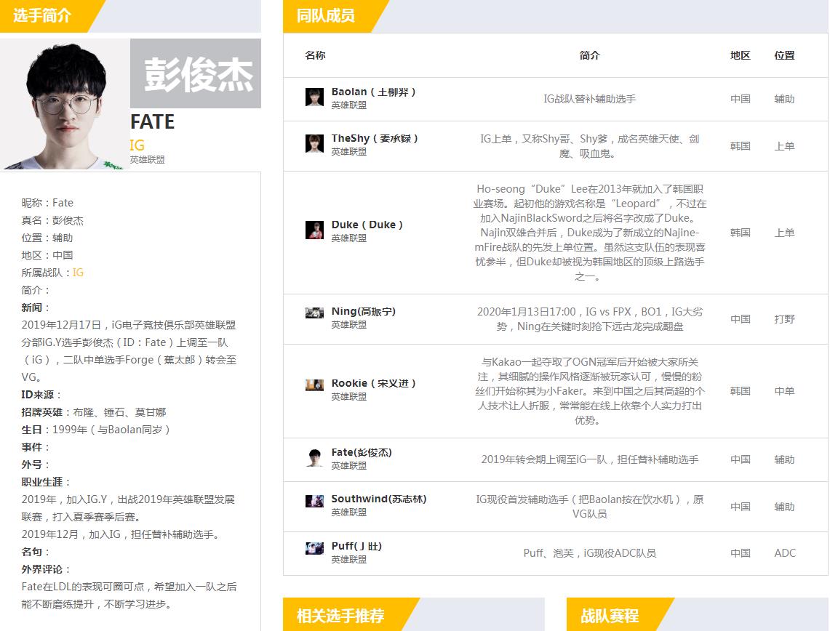Sort by the 地区 column header
This screenshot has height=631, width=830.
point(739,55)
